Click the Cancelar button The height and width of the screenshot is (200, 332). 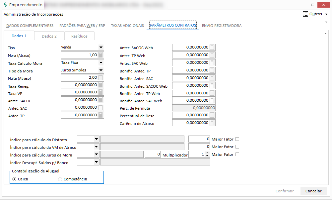[x=313, y=191]
